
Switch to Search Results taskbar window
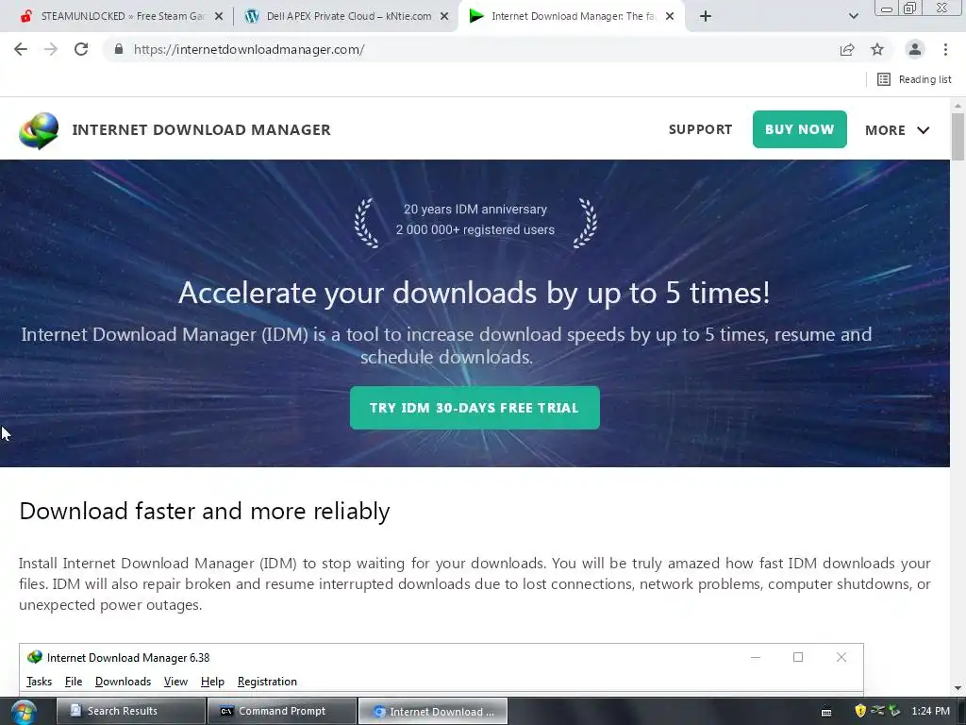(x=130, y=711)
